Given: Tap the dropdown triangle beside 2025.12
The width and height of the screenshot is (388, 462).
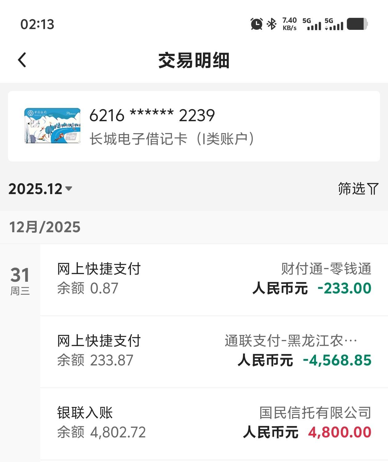Looking at the screenshot, I should point(69,188).
